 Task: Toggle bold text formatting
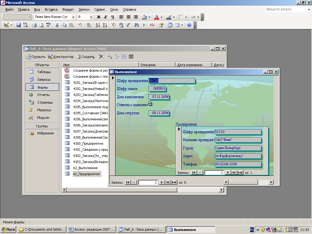pos(99,17)
